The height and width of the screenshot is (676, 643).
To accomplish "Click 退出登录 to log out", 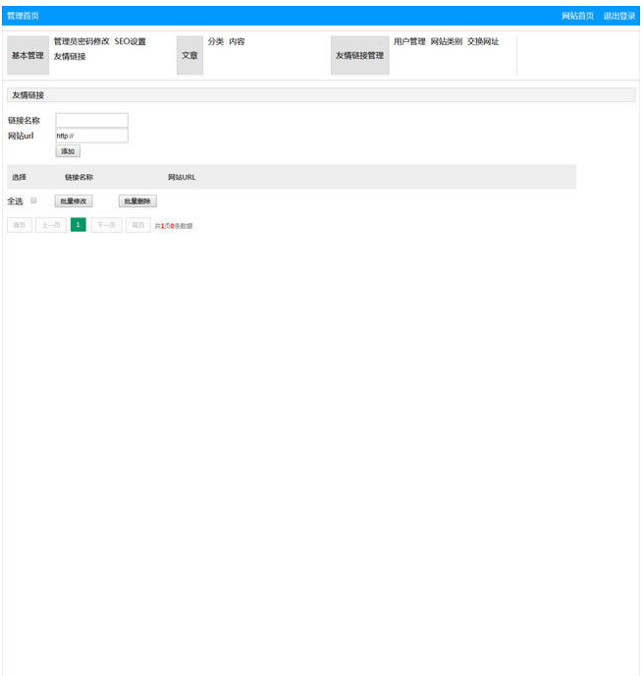I will point(619,16).
